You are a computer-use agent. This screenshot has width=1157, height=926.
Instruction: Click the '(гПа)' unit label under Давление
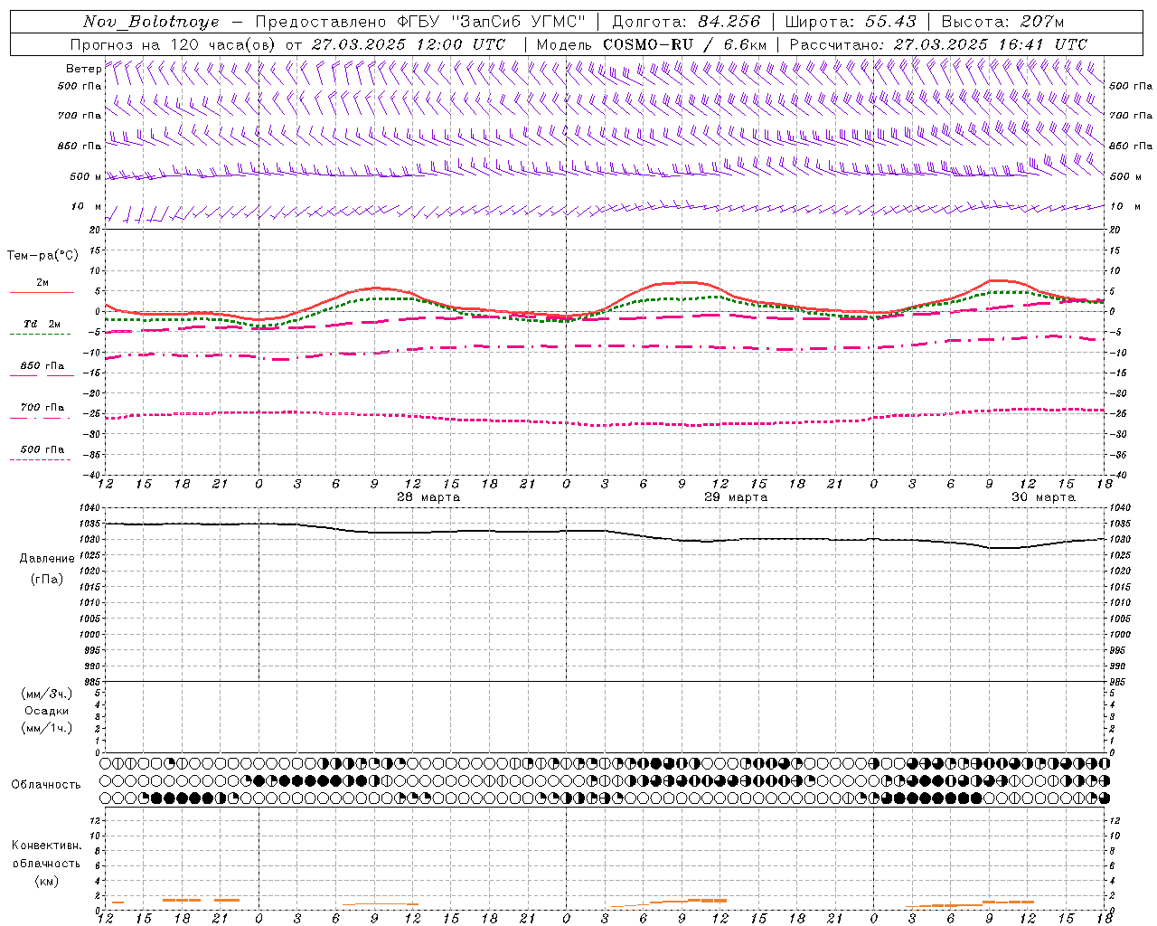point(47,579)
